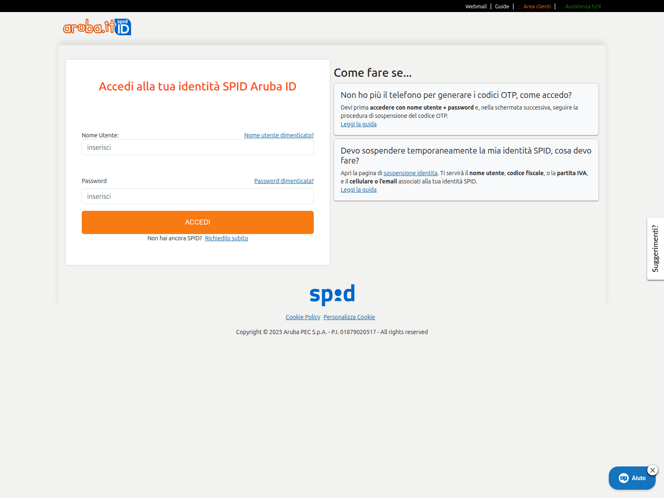Open Personalizza Cookie link
Image resolution: width=664 pixels, height=498 pixels.
point(349,317)
